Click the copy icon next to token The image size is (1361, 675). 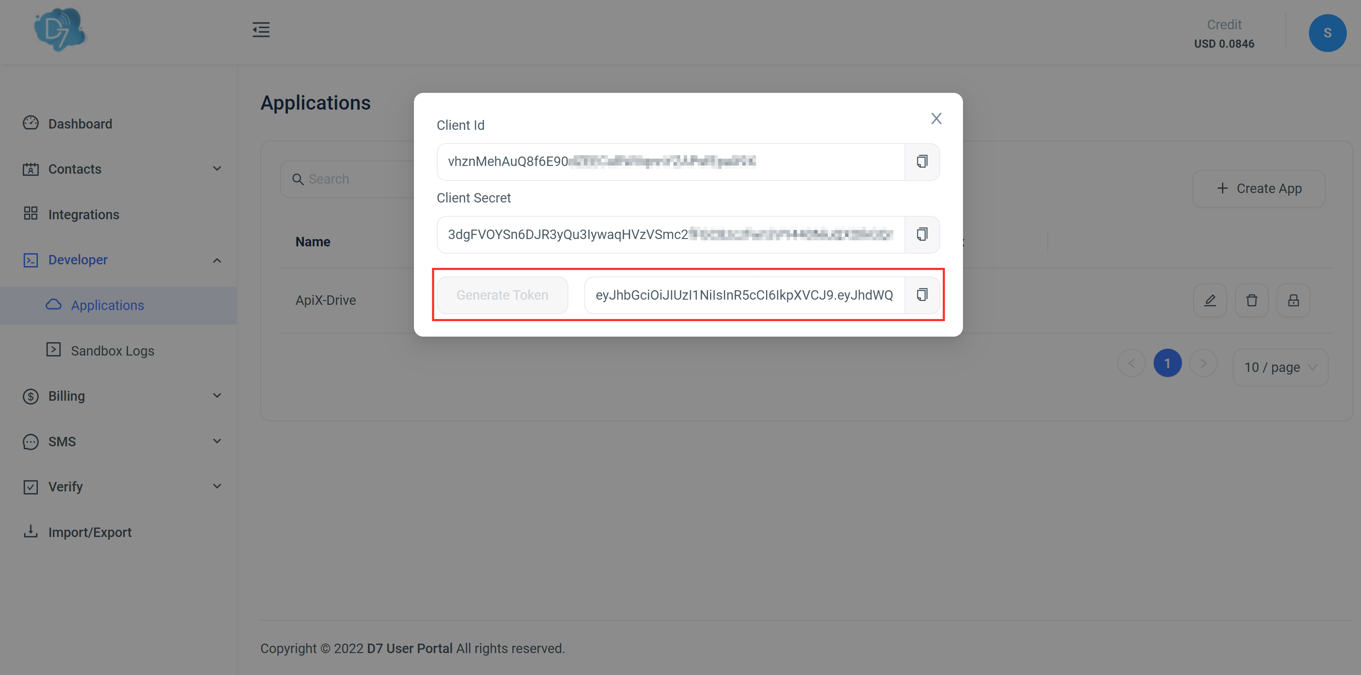923,294
